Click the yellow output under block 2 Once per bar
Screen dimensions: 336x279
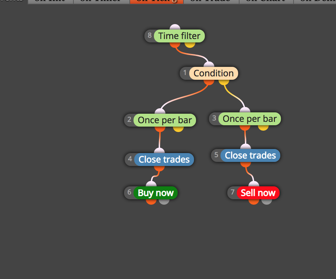point(178,129)
